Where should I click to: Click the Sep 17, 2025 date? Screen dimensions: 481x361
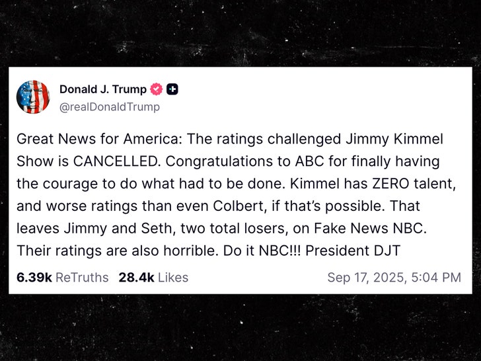(369, 278)
